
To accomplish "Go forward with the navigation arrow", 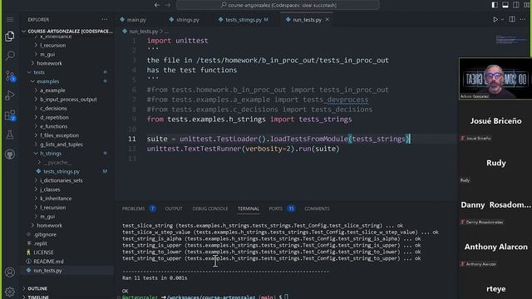I will (168, 5).
